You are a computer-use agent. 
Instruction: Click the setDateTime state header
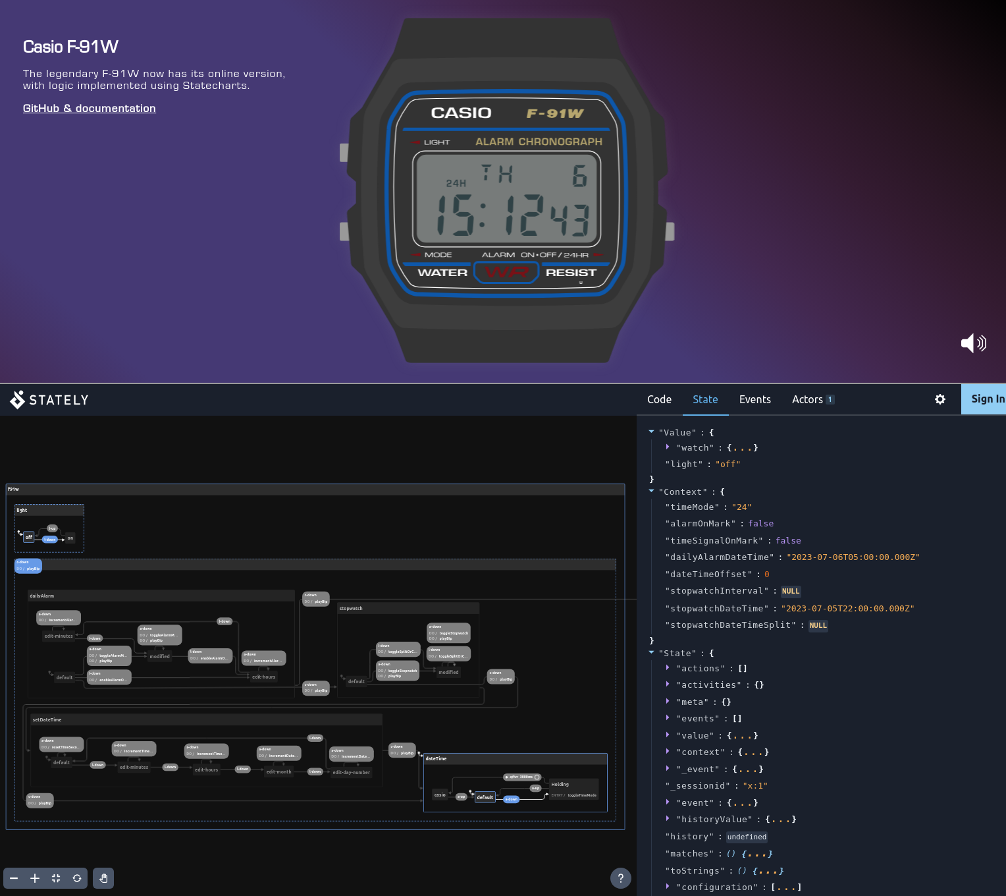[207, 719]
